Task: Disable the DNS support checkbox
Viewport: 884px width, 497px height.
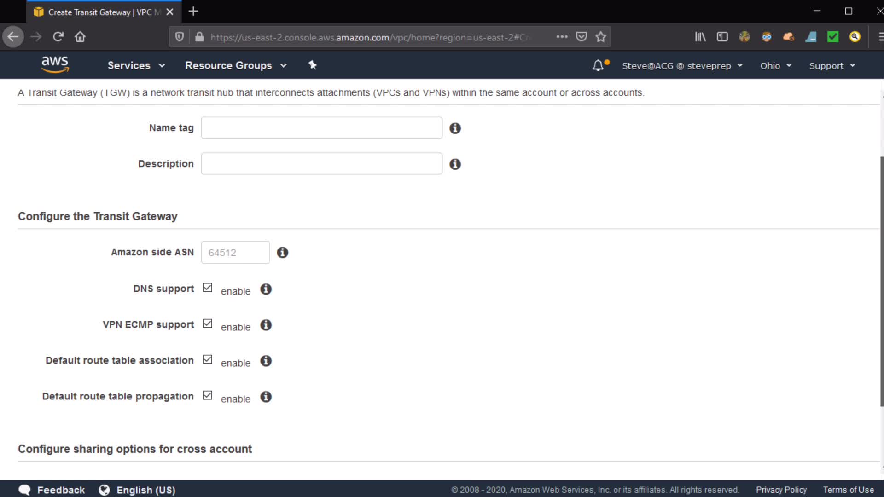Action: [208, 288]
